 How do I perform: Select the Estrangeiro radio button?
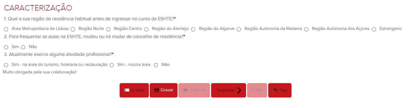374,29
